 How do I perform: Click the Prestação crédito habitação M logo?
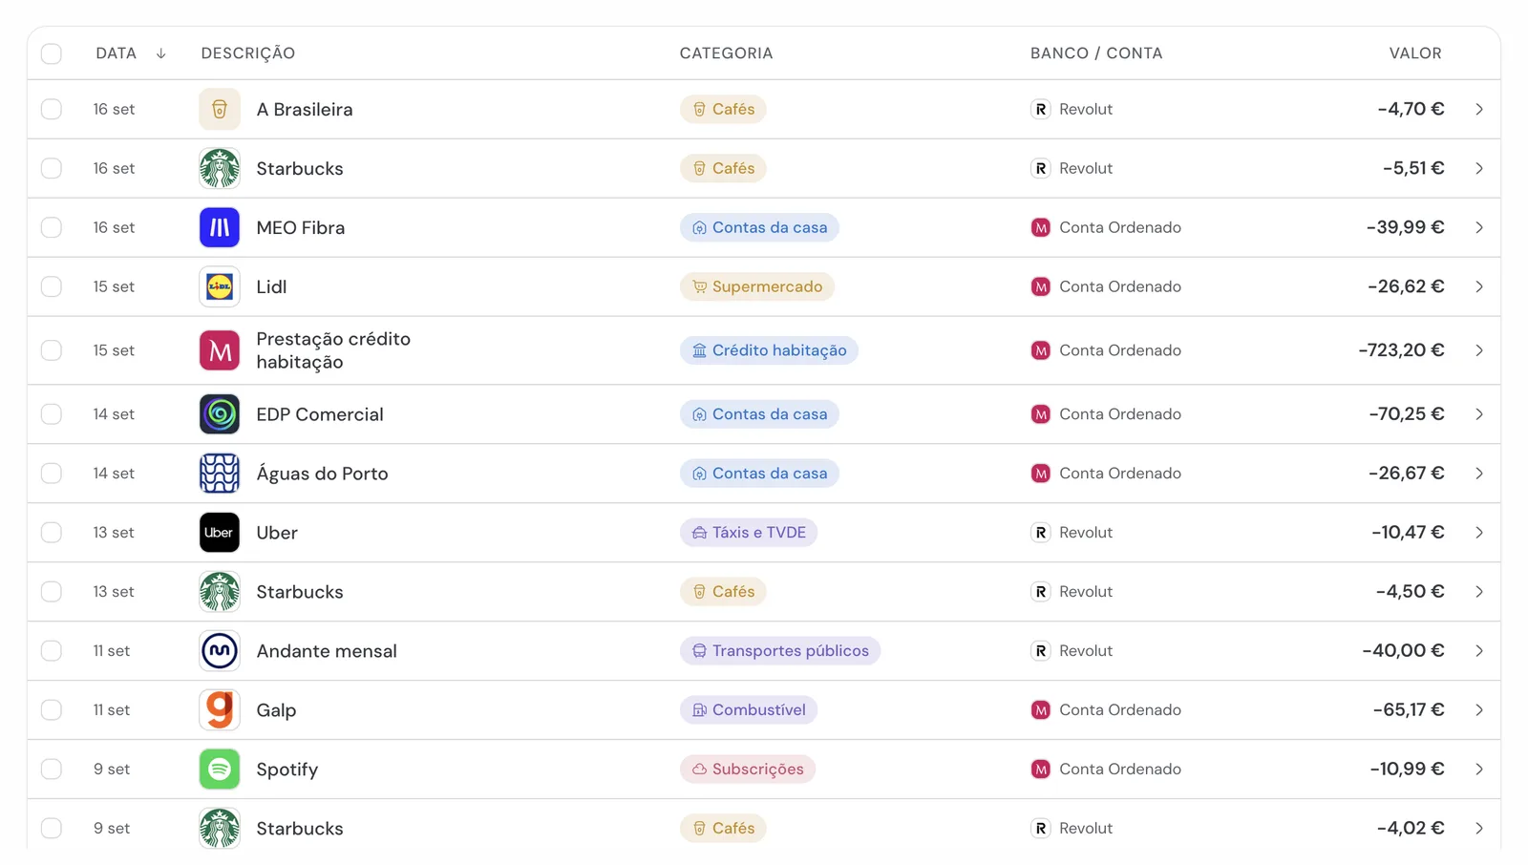point(220,350)
